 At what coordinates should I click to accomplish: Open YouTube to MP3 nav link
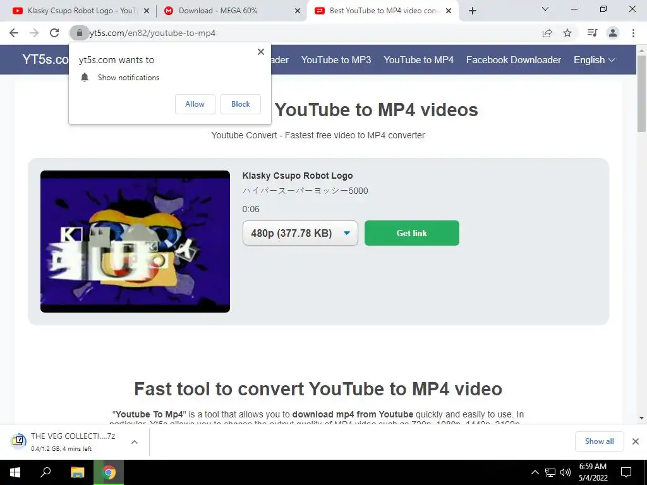[336, 60]
